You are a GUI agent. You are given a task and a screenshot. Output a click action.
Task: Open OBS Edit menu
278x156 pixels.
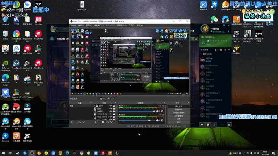pyautogui.click(x=81, y=25)
